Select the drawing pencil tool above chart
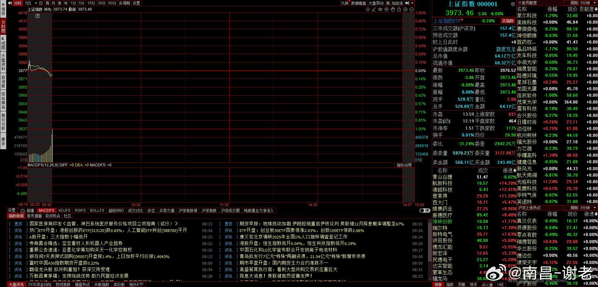598x287 pixels. click(374, 10)
